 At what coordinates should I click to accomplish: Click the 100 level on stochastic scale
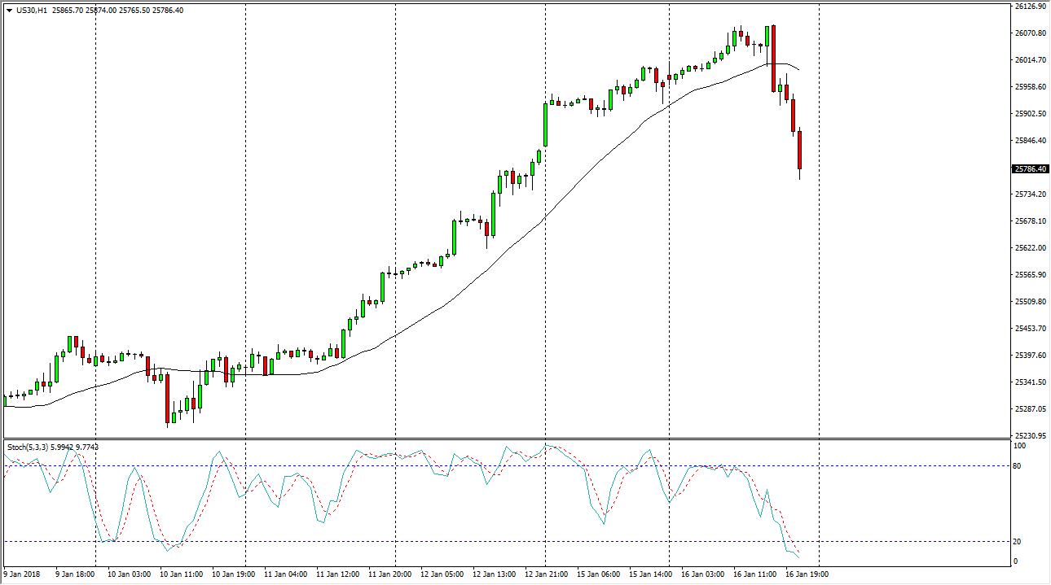click(x=1020, y=447)
